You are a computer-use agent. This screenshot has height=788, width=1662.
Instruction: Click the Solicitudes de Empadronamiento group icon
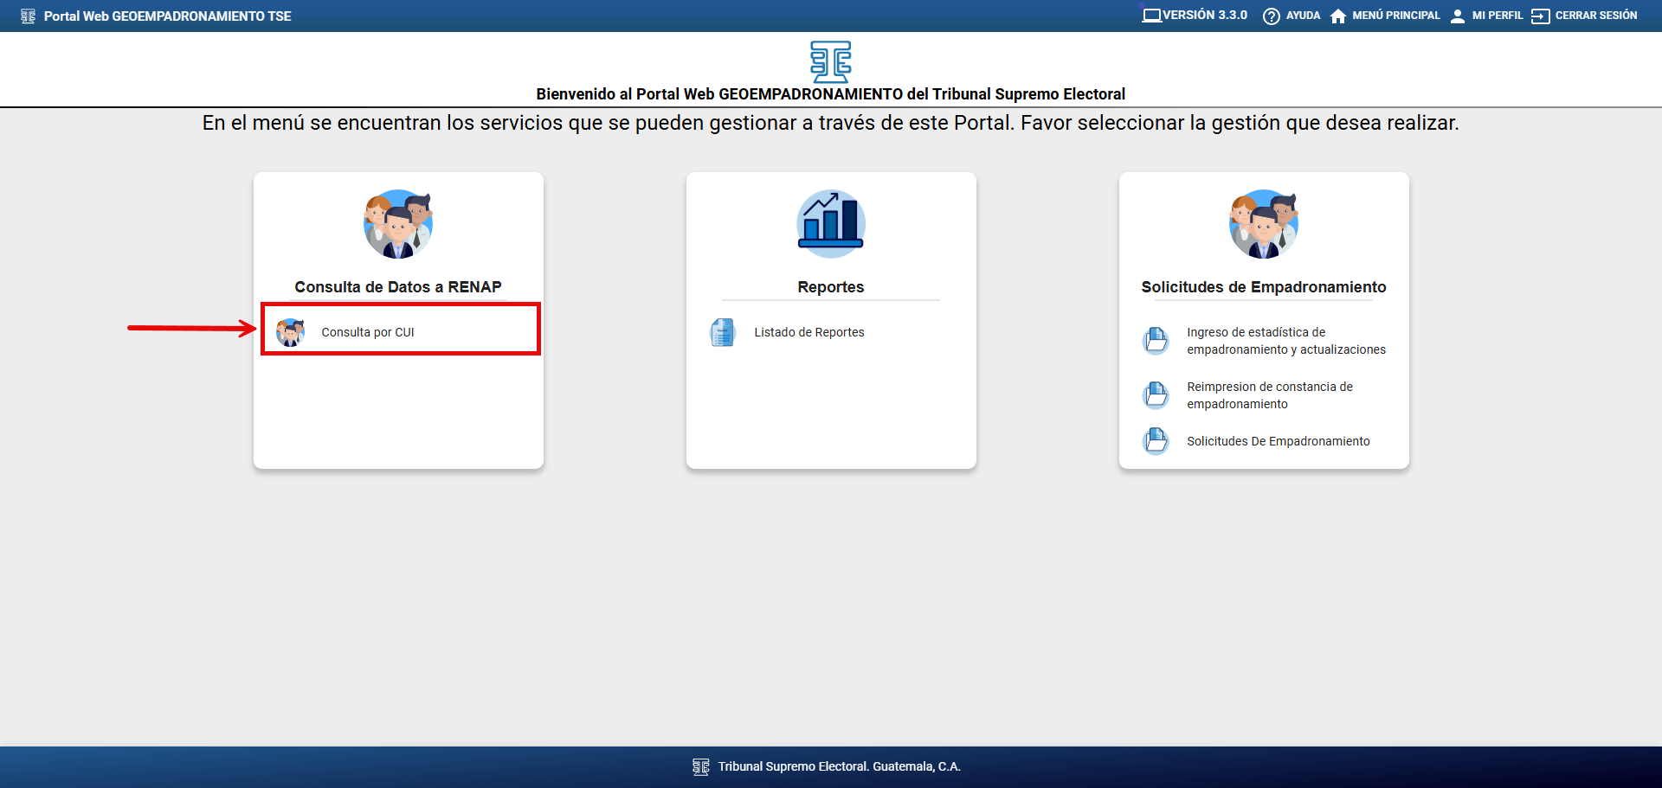click(x=1264, y=224)
